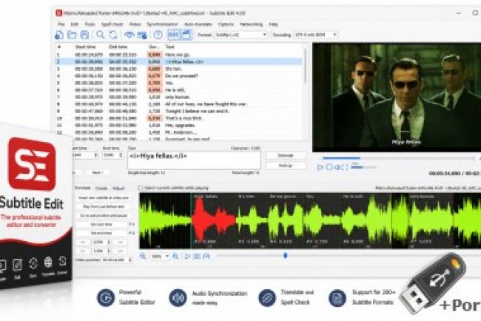Switch to the Adjust tab
Screen dimensions: 481x321
[x=118, y=188]
